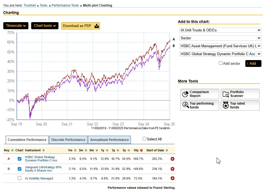This screenshot has height=192, width=265.
Task: Open Top performing funds tool
Action: coord(200,105)
